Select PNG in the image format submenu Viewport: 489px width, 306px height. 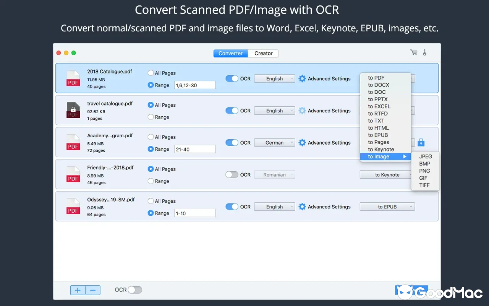point(424,170)
